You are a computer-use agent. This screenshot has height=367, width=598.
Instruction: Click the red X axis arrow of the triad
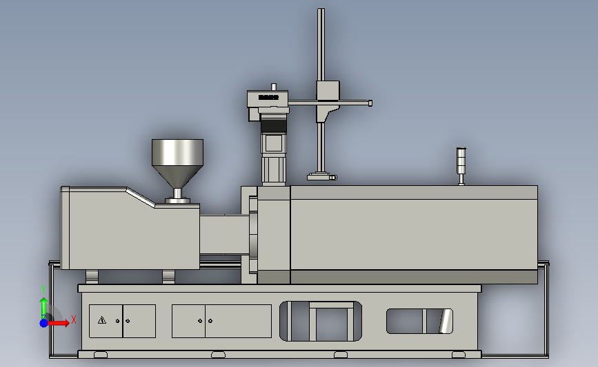pos(59,323)
